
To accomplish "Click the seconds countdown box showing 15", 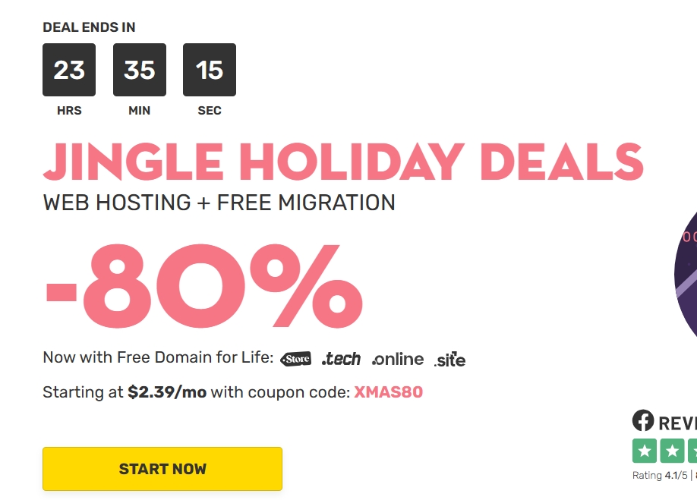I will pos(210,70).
